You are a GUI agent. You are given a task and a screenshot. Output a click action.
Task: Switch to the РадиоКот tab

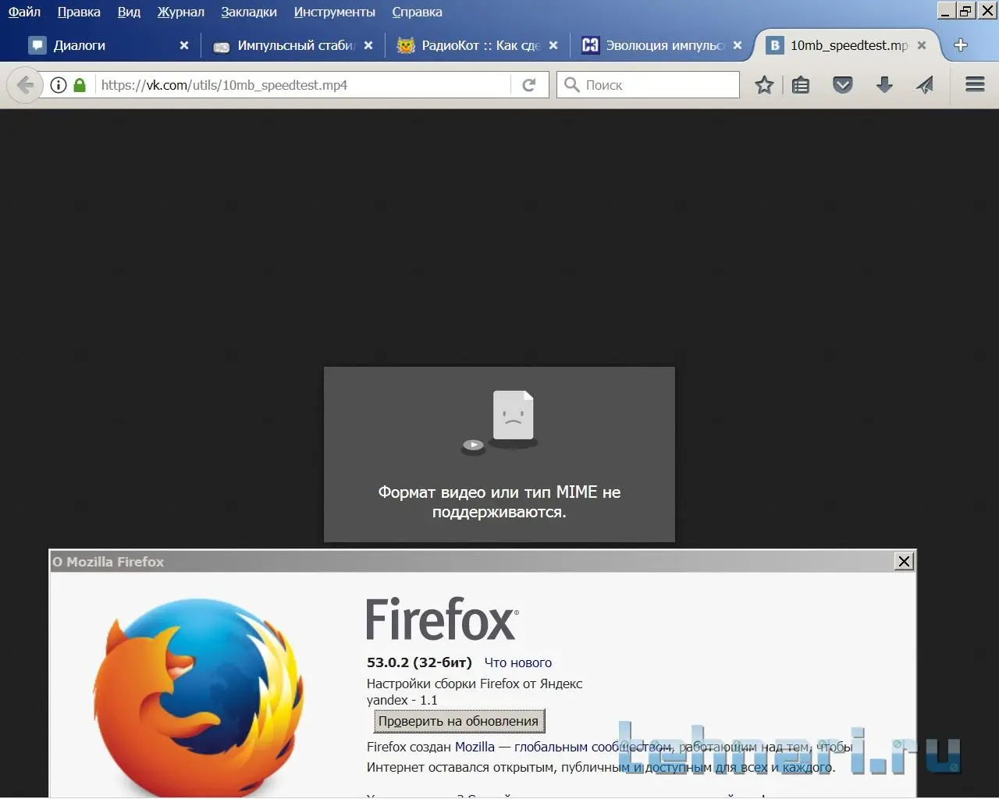(477, 45)
